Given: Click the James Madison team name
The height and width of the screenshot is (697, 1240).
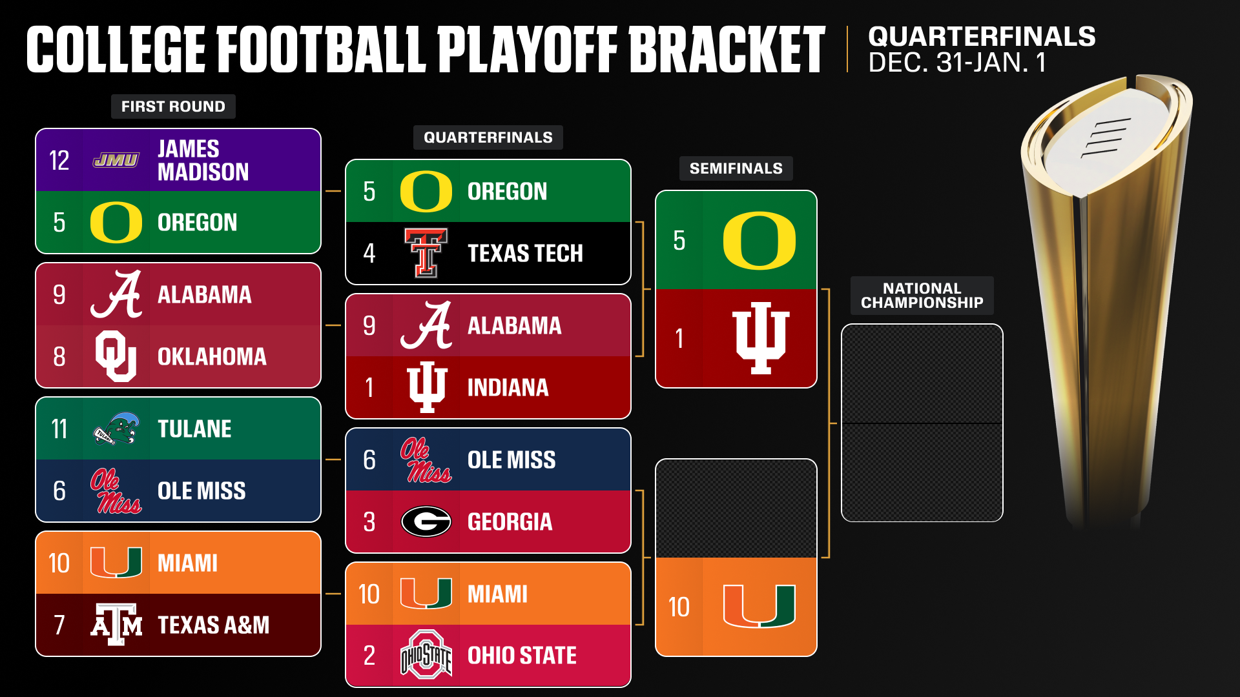Looking at the screenshot, I should tap(203, 160).
